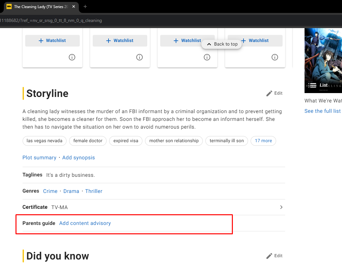Open the Drama genre link

[71, 191]
